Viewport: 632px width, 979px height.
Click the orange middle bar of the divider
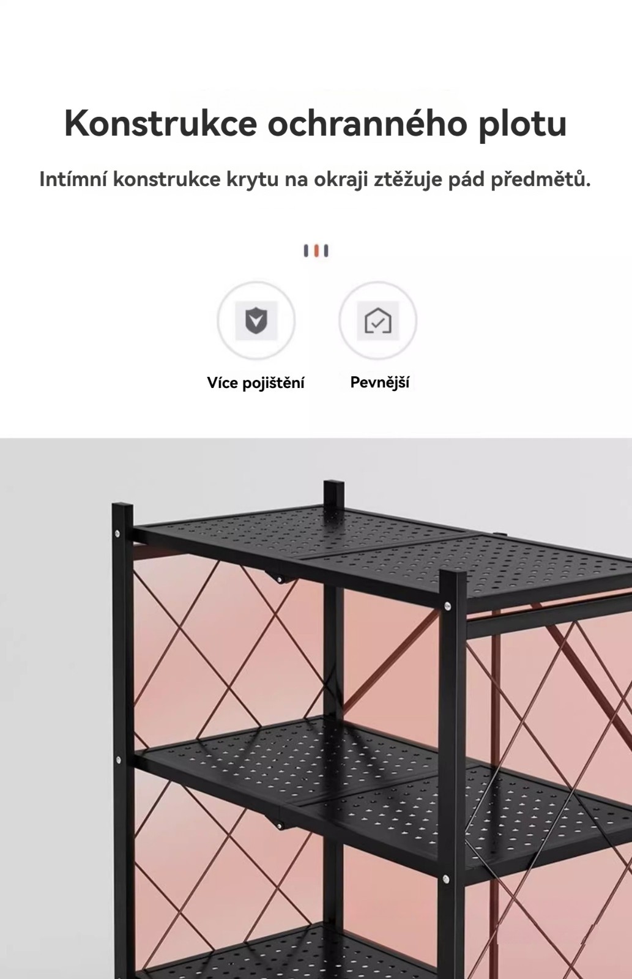(x=316, y=251)
